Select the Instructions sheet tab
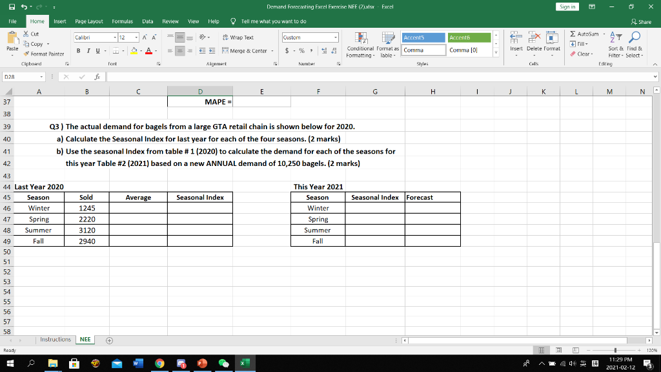This screenshot has height=372, width=661. click(55, 338)
